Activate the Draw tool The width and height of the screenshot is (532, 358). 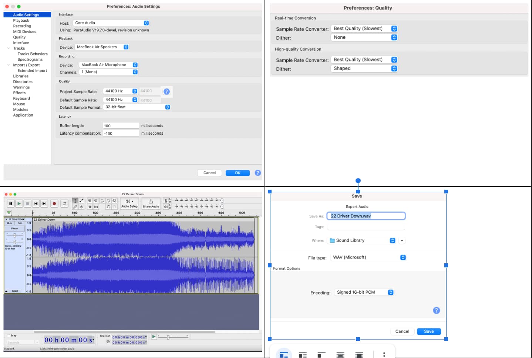coord(75,206)
